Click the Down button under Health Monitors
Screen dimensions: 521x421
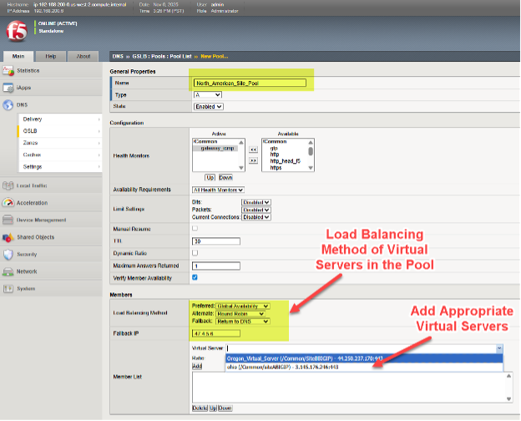pos(225,177)
